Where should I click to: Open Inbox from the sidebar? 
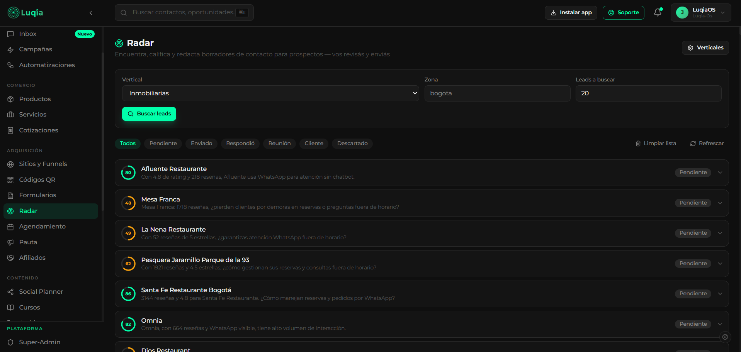pyautogui.click(x=51, y=34)
